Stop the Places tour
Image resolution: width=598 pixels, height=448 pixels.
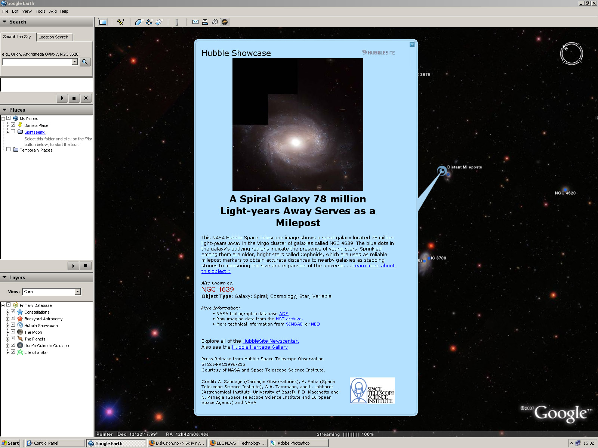click(86, 266)
